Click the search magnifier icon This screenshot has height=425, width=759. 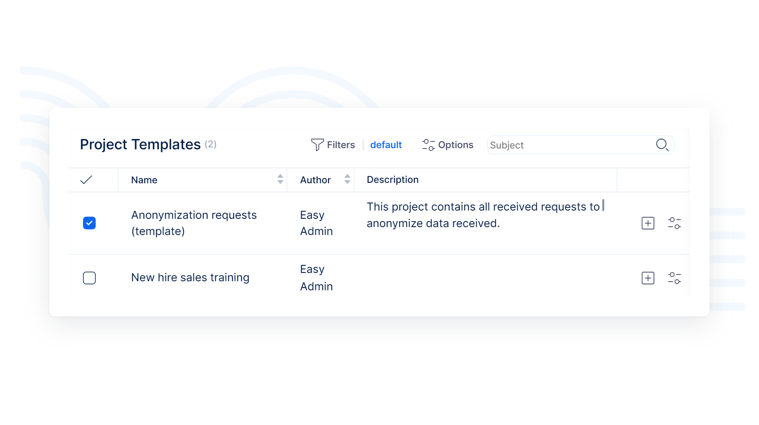(662, 145)
